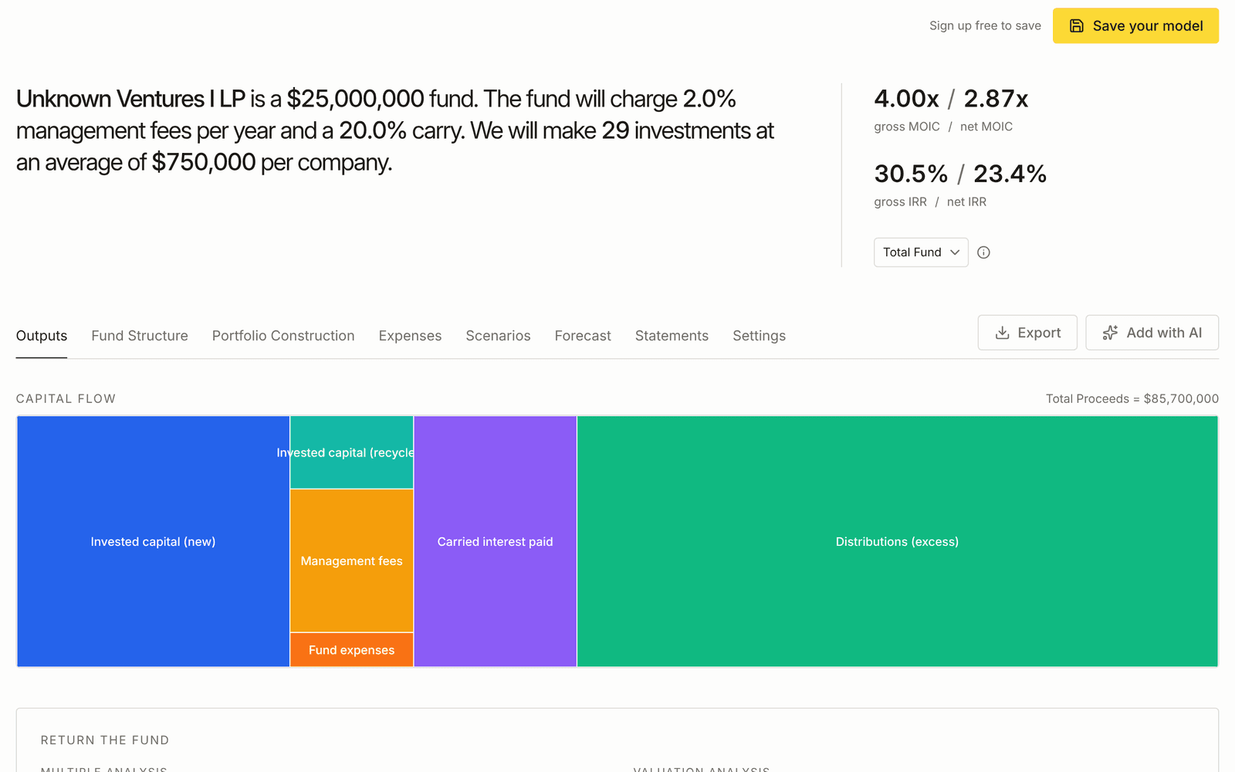Click the $25,000,000 fund size value
The width and height of the screenshot is (1235, 772).
(x=356, y=99)
